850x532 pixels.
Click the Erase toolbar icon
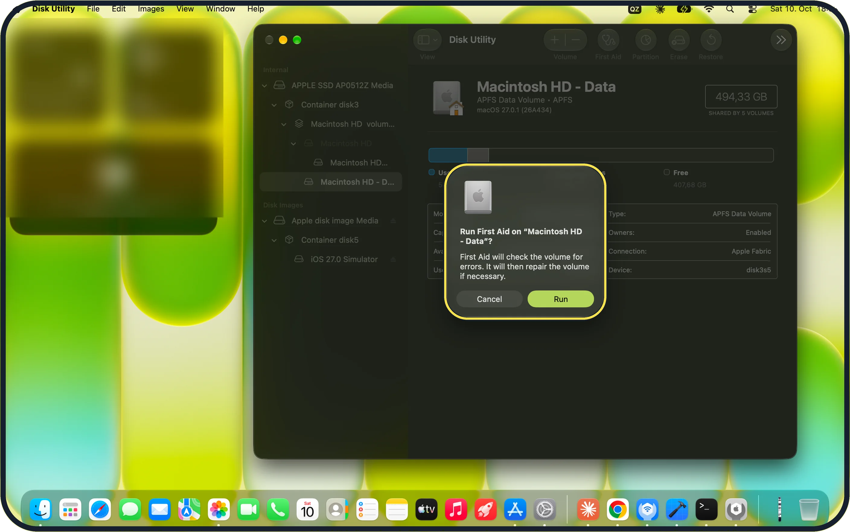[678, 40]
